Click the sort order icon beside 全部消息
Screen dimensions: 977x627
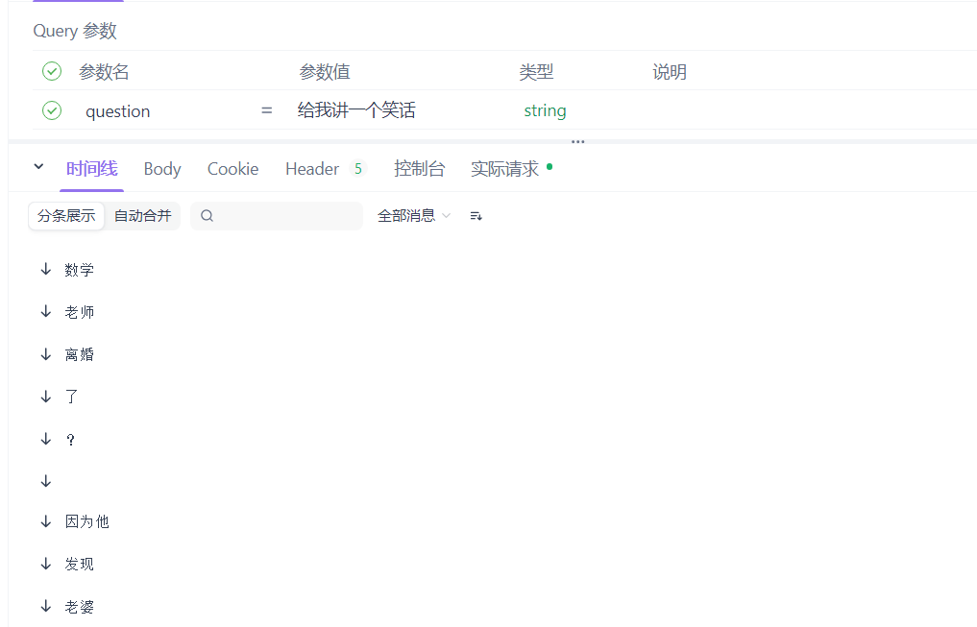[x=476, y=216]
